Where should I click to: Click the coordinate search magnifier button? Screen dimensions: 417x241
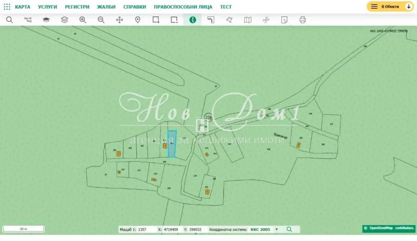(289, 230)
